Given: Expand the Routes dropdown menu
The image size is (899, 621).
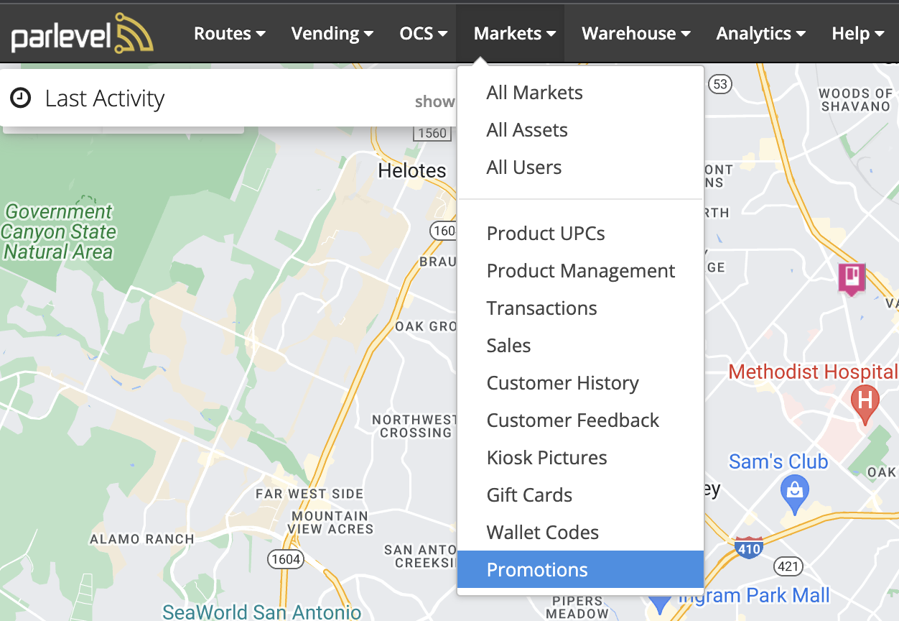Looking at the screenshot, I should (230, 33).
